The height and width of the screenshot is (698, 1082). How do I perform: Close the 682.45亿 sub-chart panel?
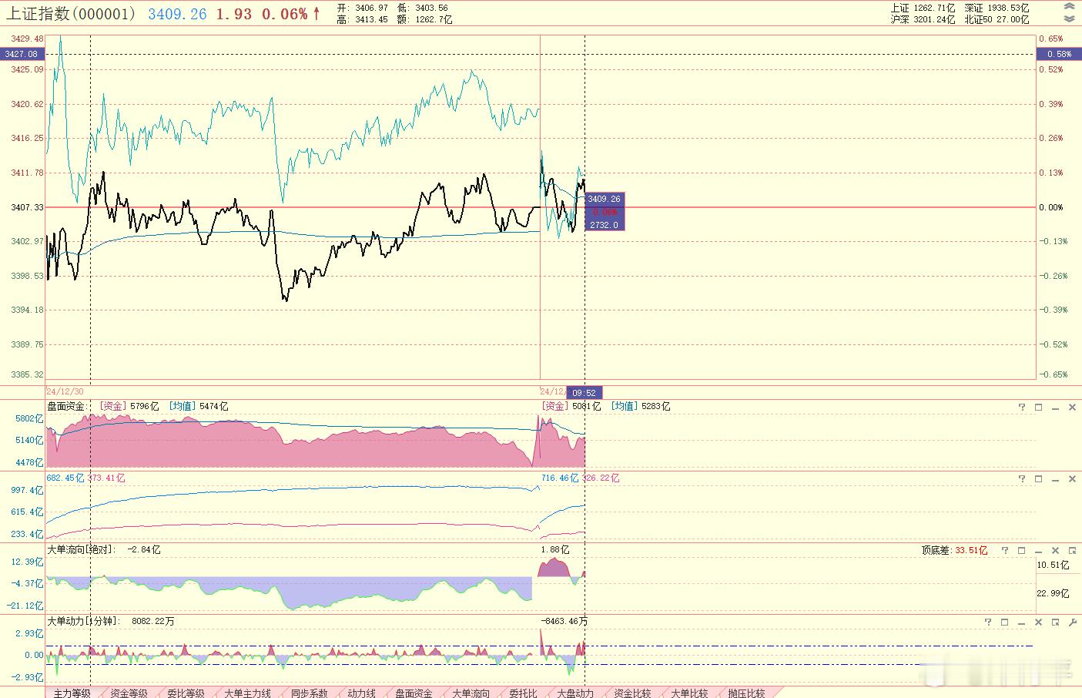point(1072,478)
